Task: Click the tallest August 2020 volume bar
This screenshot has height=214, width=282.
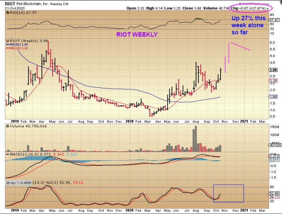Action: click(196, 139)
